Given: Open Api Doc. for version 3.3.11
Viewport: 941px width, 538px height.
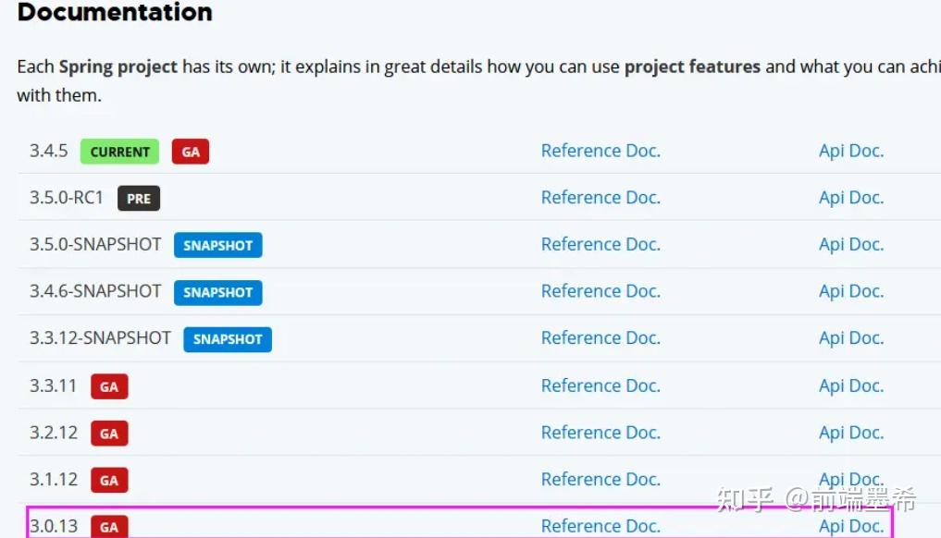Looking at the screenshot, I should point(850,385).
